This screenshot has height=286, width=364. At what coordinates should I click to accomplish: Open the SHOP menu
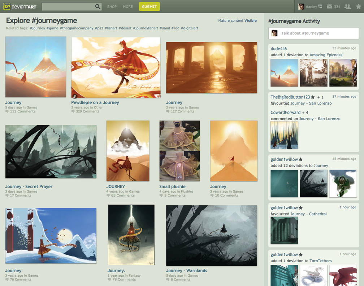(112, 7)
